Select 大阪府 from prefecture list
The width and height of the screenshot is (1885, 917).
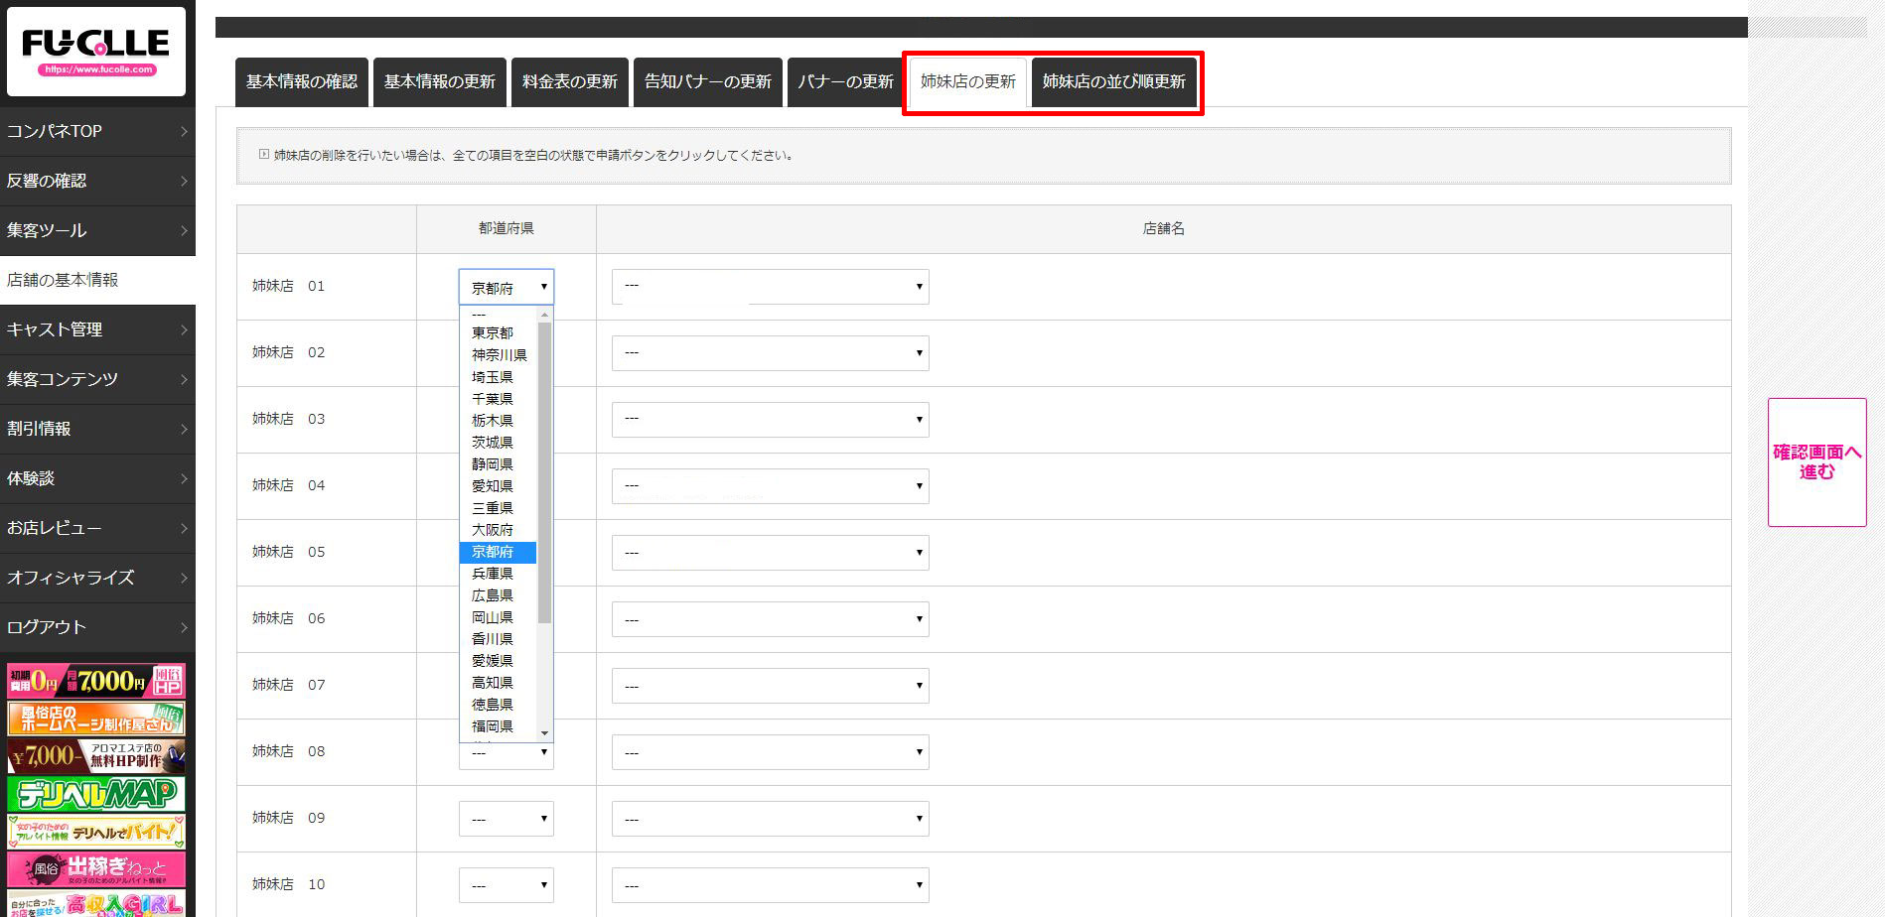point(493,530)
